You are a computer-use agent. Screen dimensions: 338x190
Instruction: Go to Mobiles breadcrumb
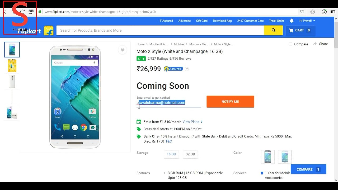(179, 44)
